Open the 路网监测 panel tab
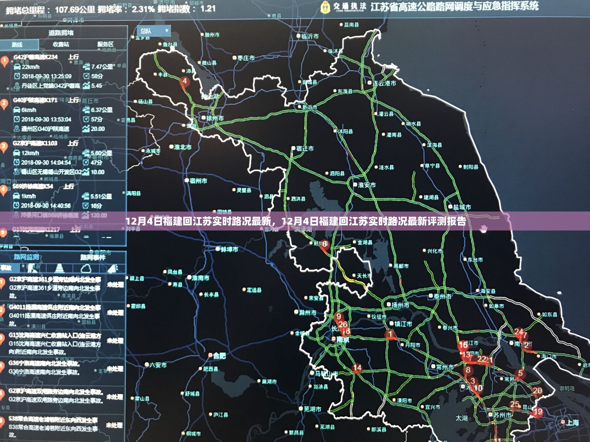Viewport: 590px width, 442px height. click(x=27, y=257)
